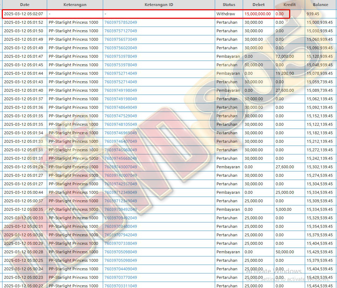
Task: Open transaction ID 76039757852049 link
Action: click(120, 22)
